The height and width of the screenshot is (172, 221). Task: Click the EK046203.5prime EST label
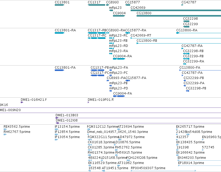[x=192, y=158]
